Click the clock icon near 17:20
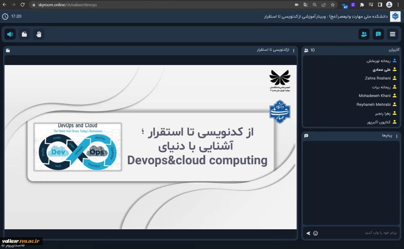The height and width of the screenshot is (249, 404). pos(5,17)
